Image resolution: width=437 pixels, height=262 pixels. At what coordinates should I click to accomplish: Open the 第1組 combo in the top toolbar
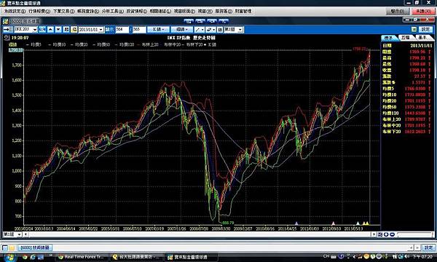click(x=234, y=30)
